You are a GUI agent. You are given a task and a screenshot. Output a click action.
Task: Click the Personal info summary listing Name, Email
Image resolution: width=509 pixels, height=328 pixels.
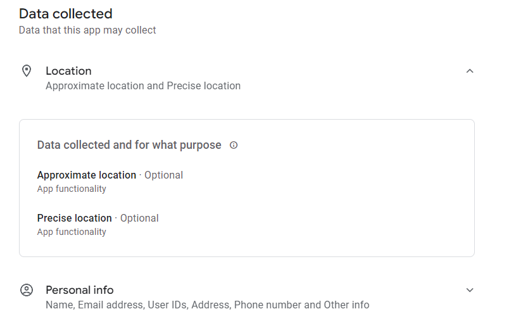coord(208,305)
